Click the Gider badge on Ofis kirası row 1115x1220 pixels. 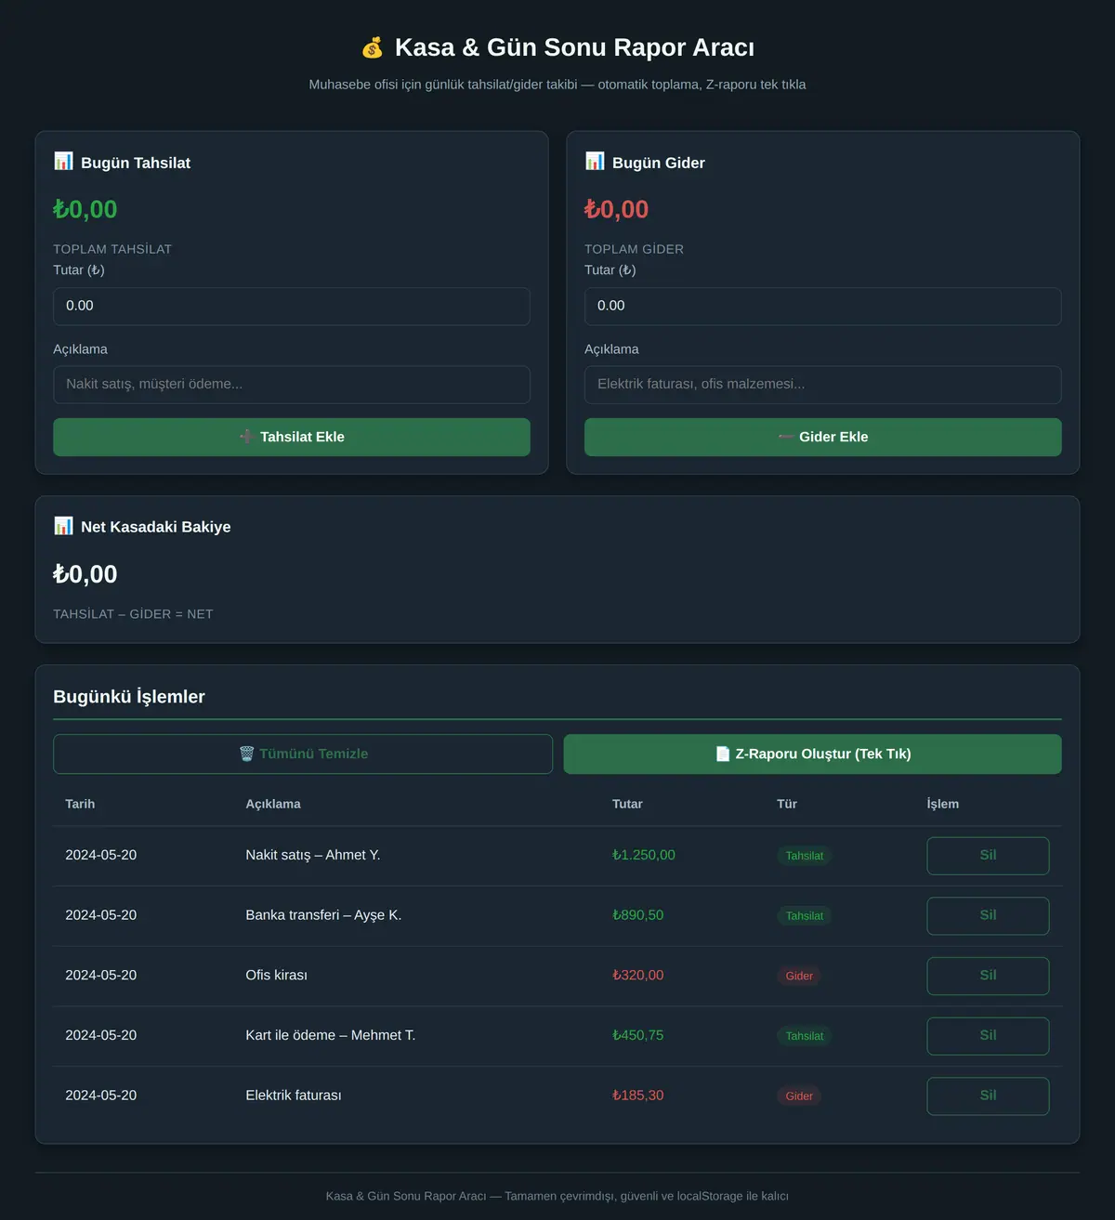(x=799, y=976)
